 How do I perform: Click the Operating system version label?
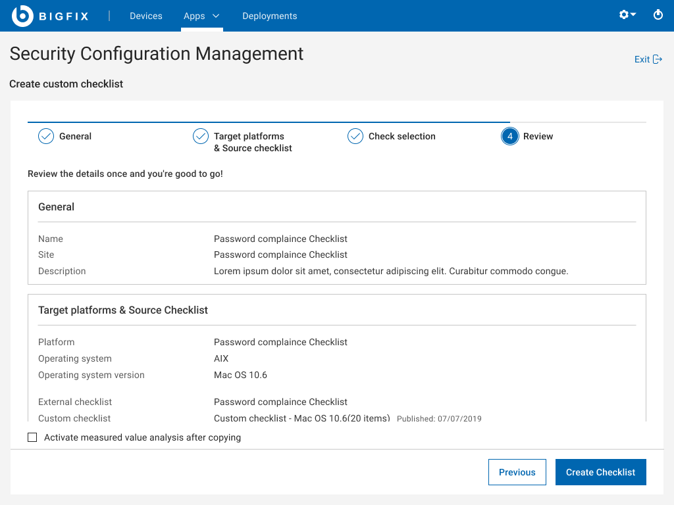(91, 375)
